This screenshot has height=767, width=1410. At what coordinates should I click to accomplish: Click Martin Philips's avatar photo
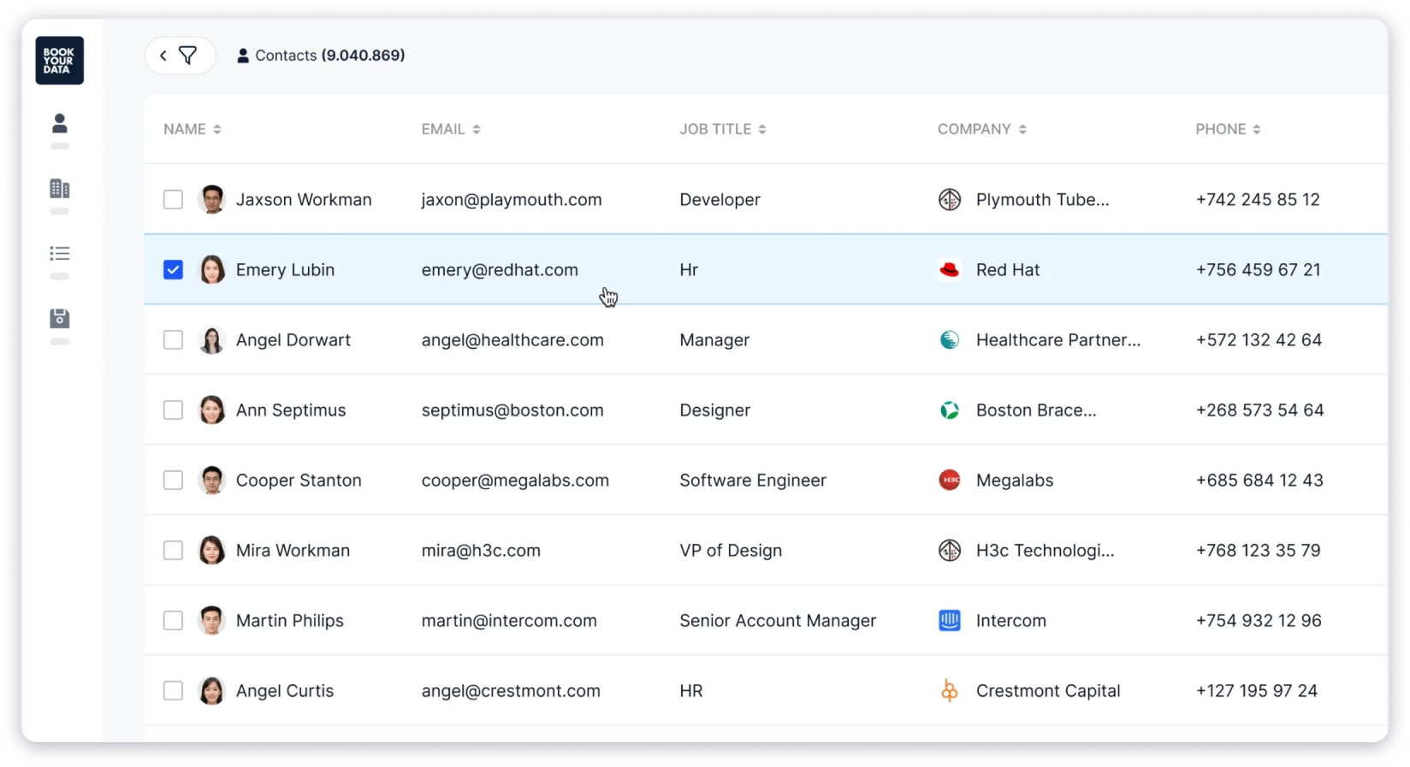(x=211, y=620)
